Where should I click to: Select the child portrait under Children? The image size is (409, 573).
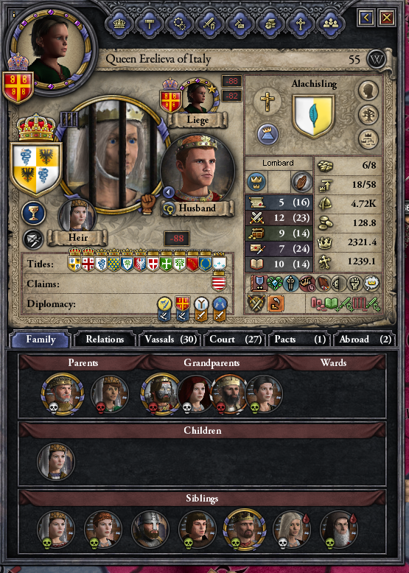pyautogui.click(x=56, y=461)
